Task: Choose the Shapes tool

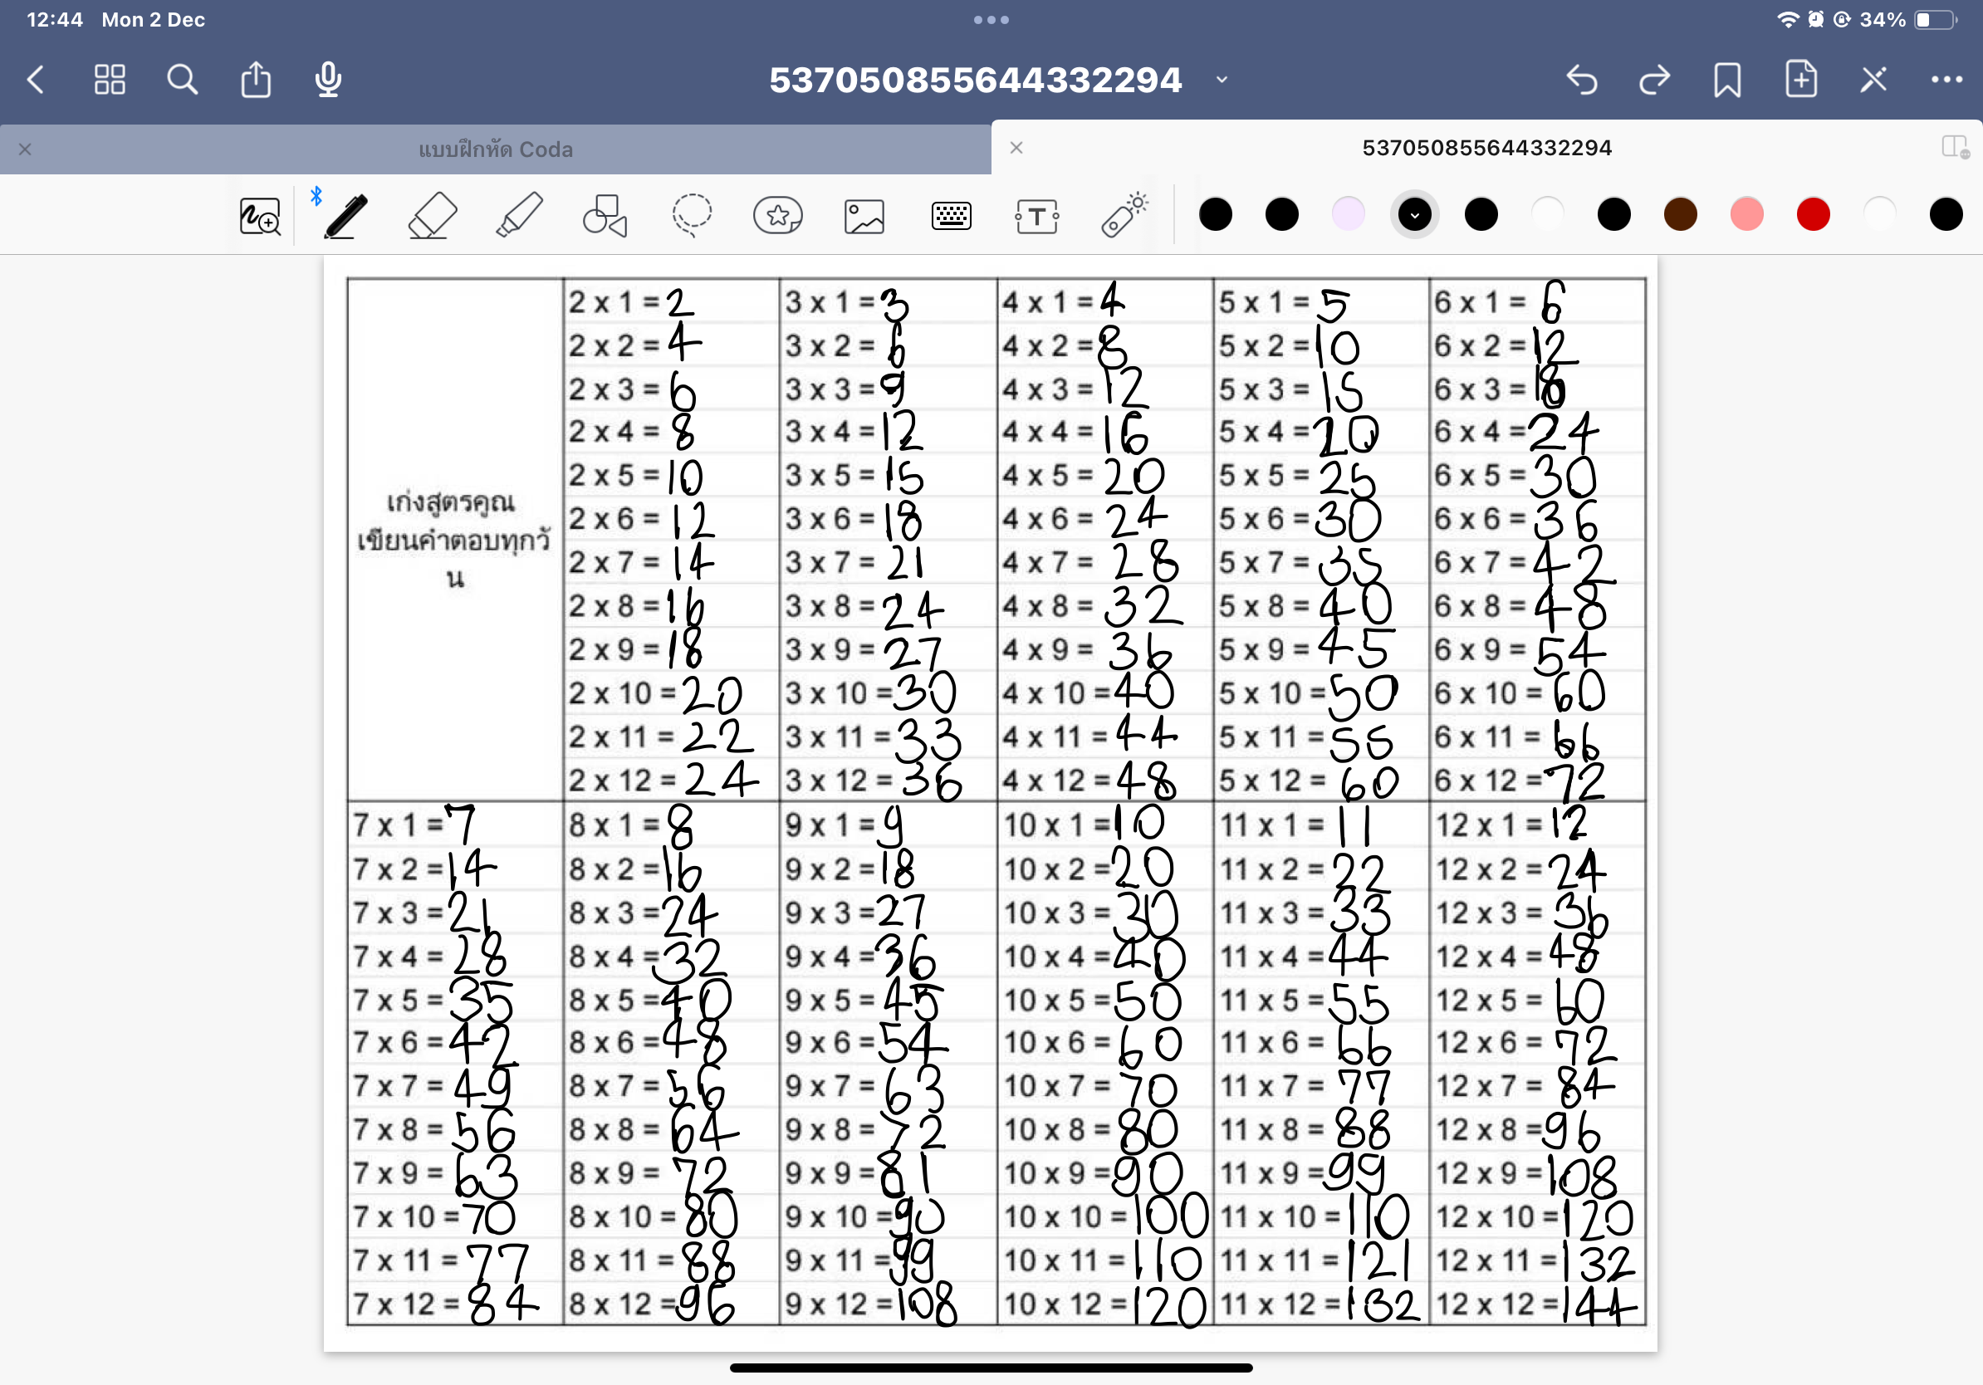Action: click(605, 215)
